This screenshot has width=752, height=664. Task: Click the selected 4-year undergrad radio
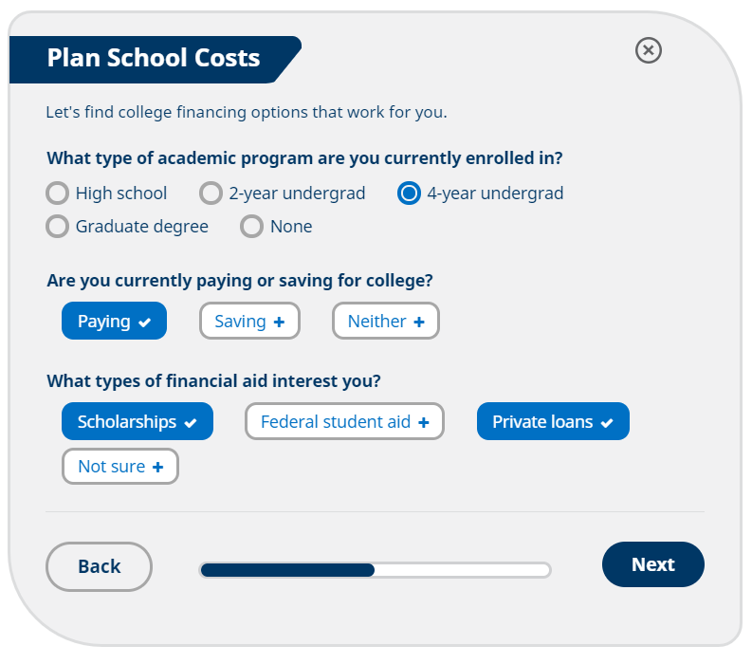(409, 194)
